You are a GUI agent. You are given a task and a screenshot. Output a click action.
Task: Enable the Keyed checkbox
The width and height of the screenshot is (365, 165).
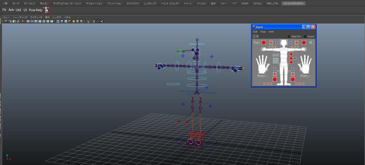[305, 36]
